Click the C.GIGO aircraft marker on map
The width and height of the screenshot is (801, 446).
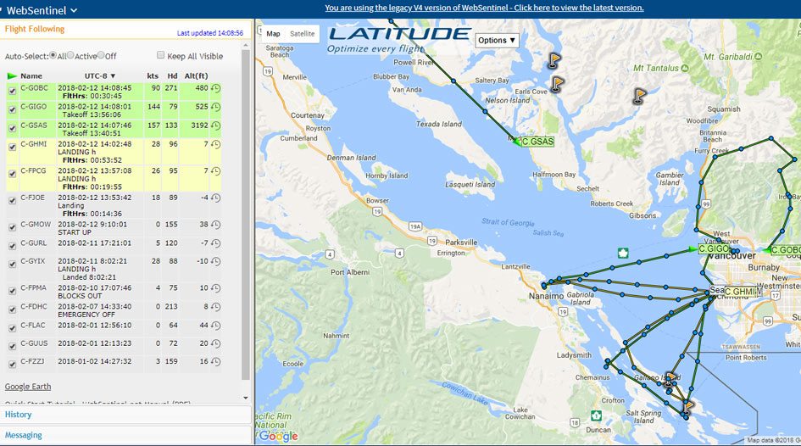(x=693, y=249)
